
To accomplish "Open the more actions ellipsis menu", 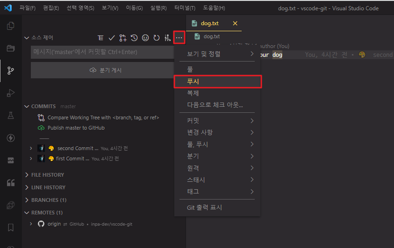I will coord(179,38).
